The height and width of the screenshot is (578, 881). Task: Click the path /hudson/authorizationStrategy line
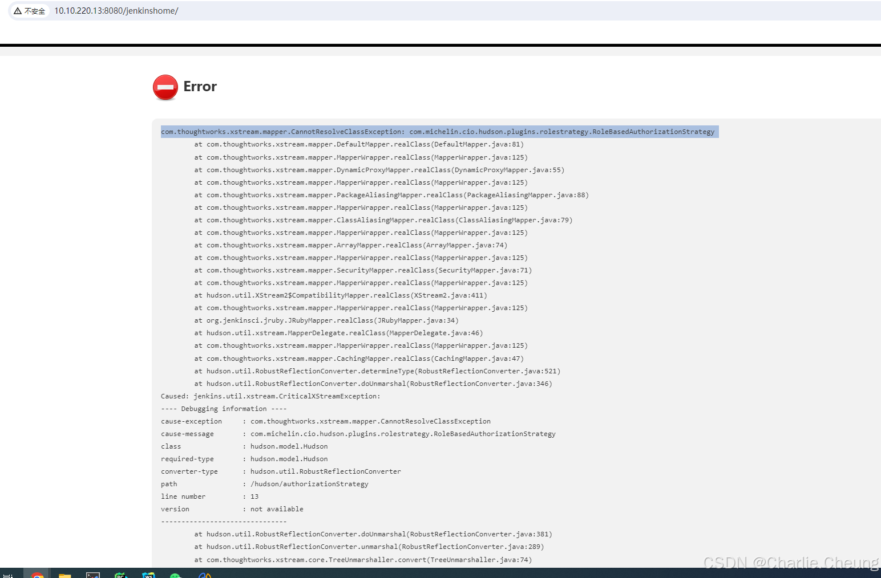point(265,484)
